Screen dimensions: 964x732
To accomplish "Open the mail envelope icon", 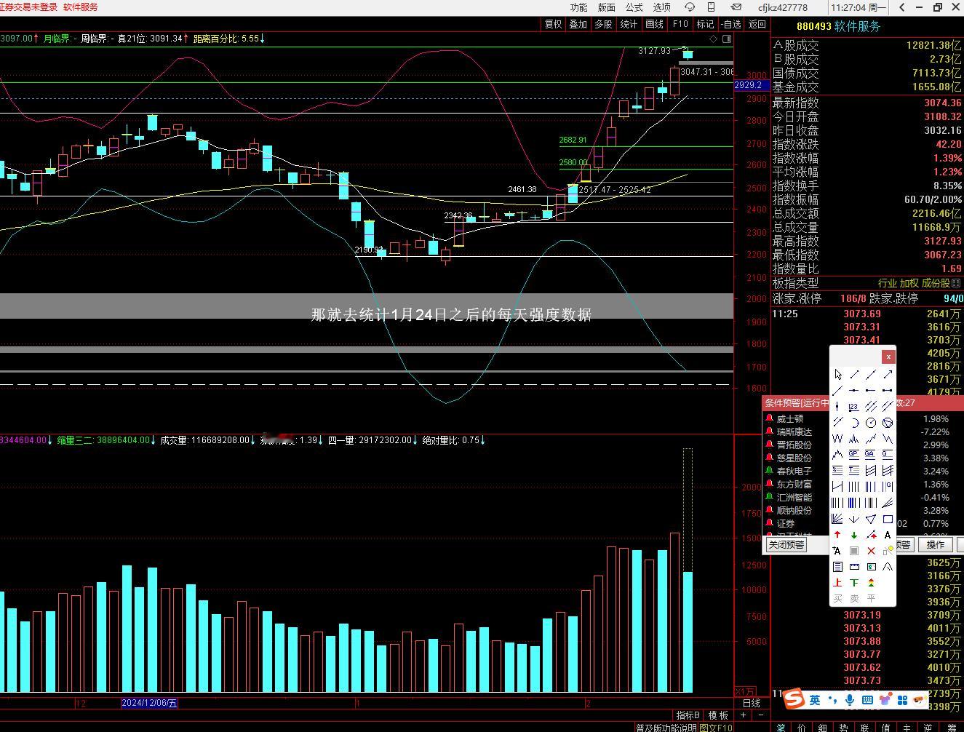I will [736, 7].
